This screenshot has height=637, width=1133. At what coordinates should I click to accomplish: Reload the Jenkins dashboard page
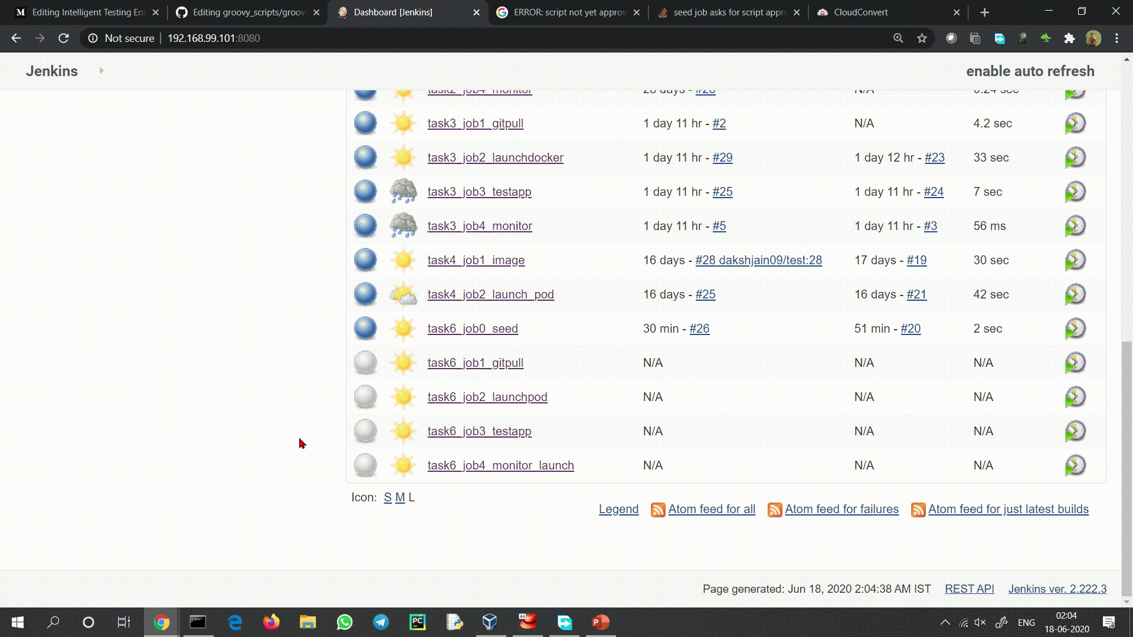coord(63,38)
